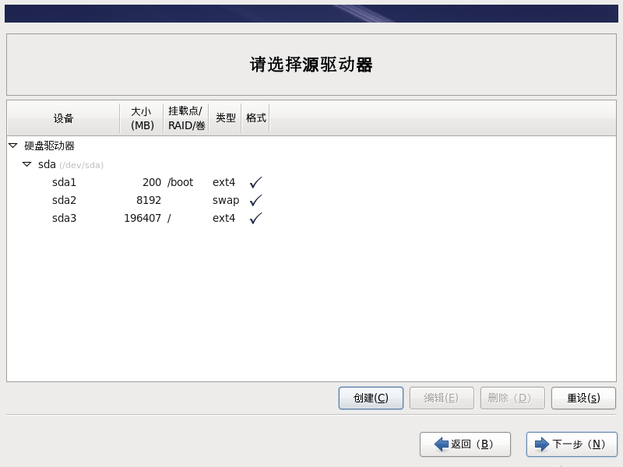Screen dimensions: 623x467
Task: Toggle format checkmark for sda2
Action: [256, 200]
